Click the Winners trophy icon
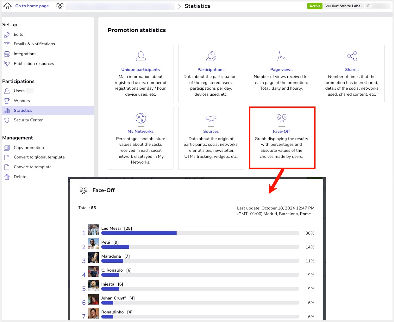Screen dimensions: 394x322 (7, 101)
